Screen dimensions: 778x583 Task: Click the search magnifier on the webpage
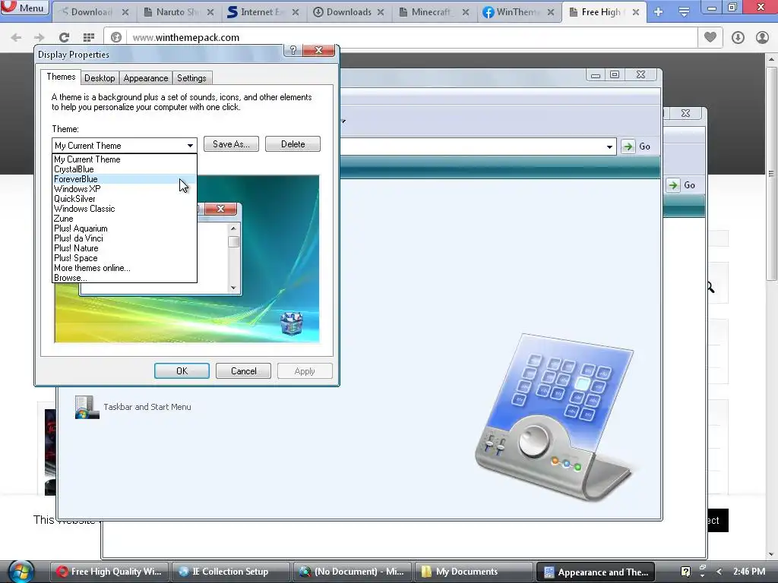(x=710, y=287)
